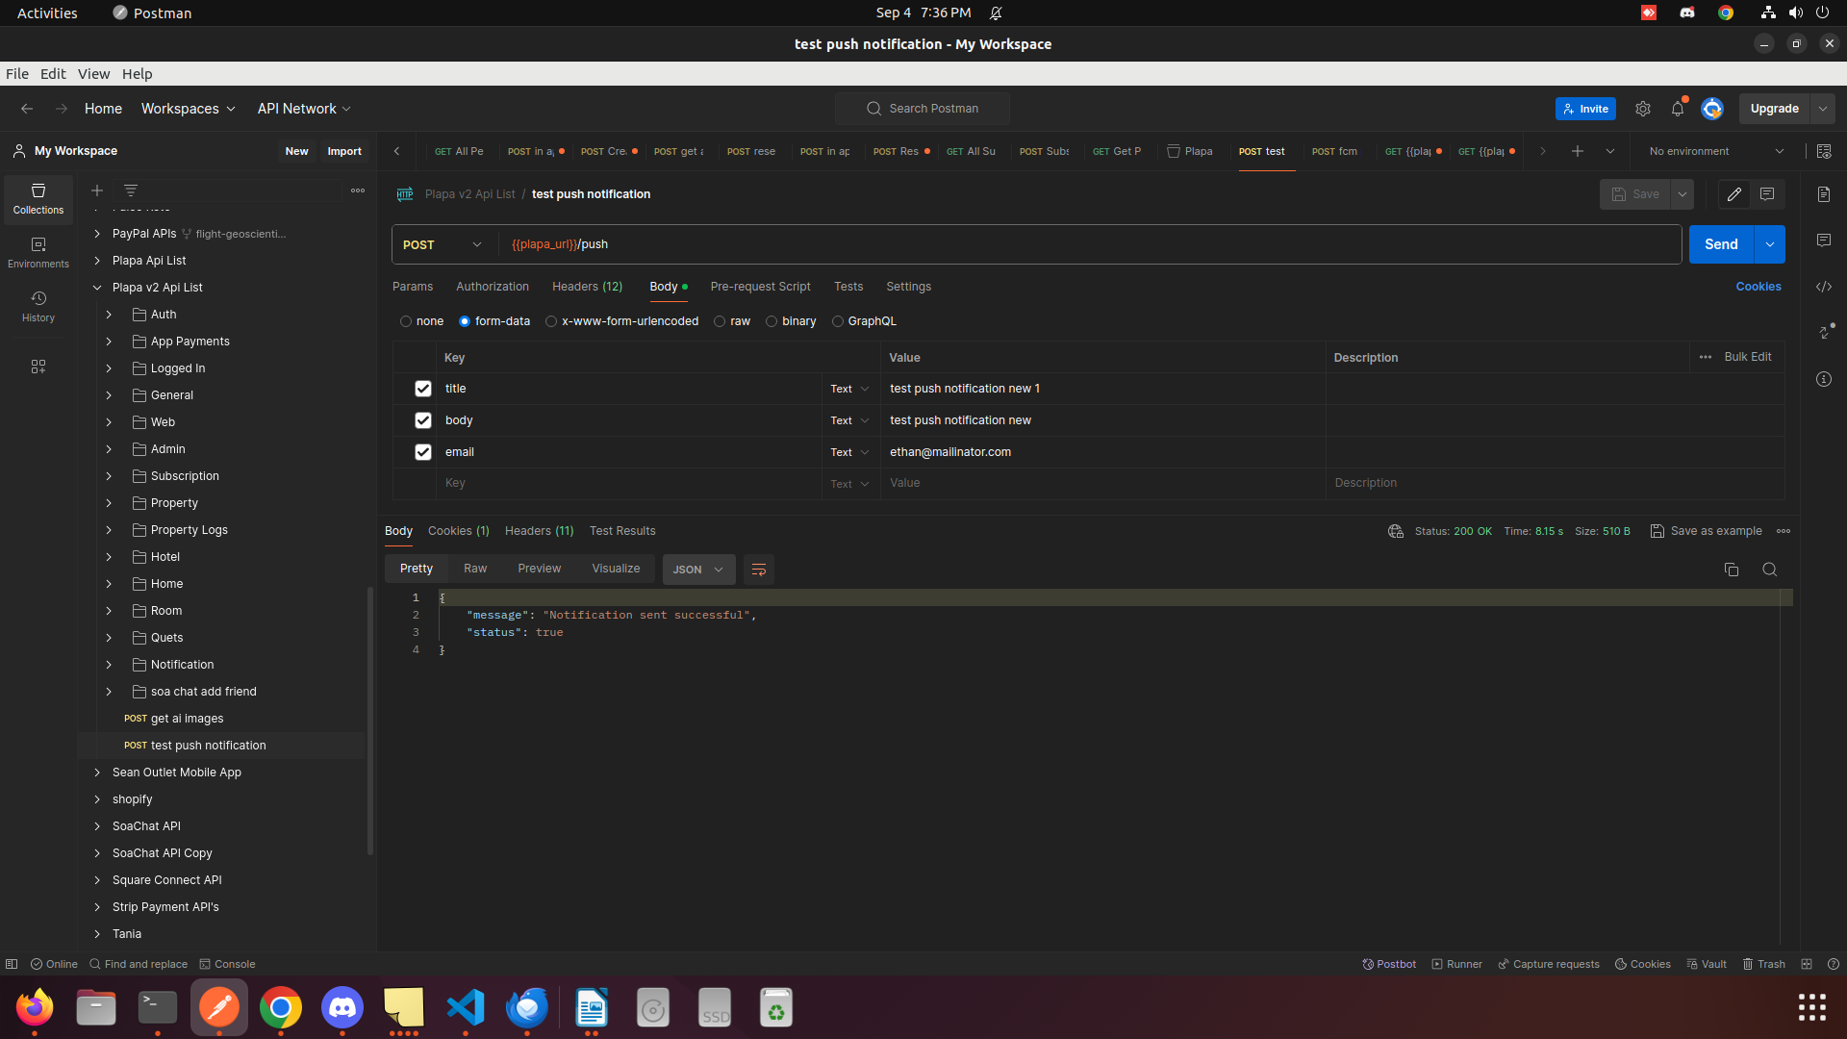The width and height of the screenshot is (1847, 1039).
Task: Focus the Search Postman field
Action: tap(923, 109)
